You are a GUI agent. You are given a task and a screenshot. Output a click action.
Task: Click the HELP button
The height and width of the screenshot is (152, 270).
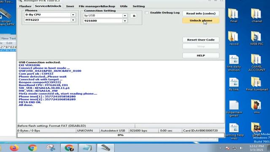(201, 55)
